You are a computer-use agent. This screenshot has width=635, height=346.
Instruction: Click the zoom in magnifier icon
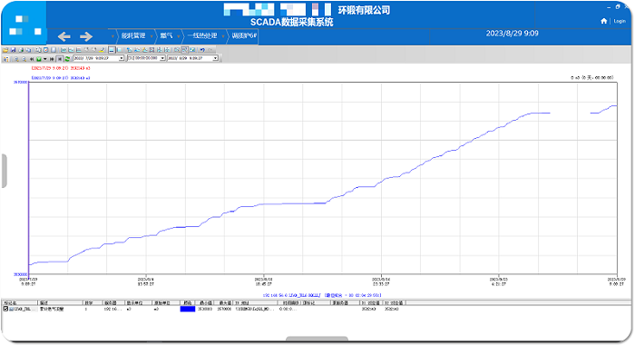pos(16,59)
